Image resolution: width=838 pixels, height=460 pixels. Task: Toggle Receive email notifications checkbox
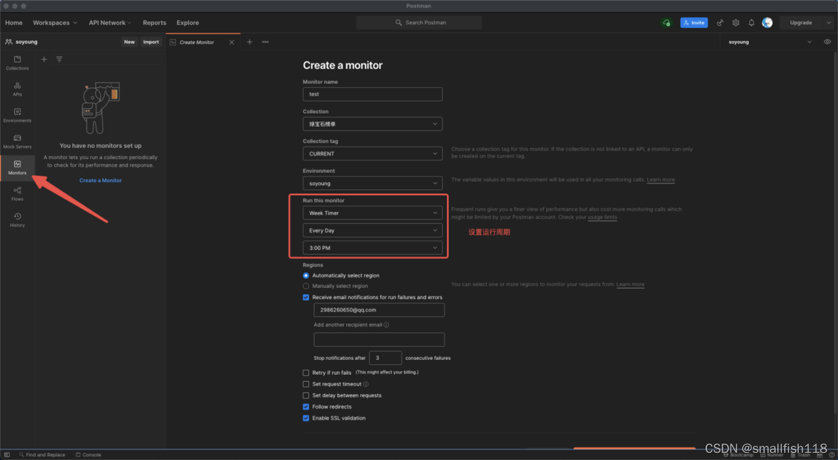306,297
